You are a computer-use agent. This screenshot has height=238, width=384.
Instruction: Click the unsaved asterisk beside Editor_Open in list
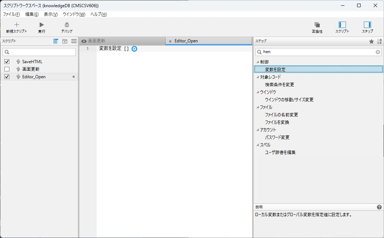pyautogui.click(x=74, y=77)
